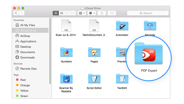
Task: Close the window with the red button
Action: [14, 8]
